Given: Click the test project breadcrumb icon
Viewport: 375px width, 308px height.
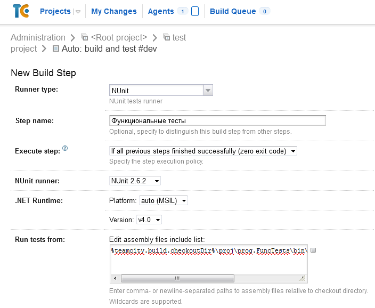Looking at the screenshot, I should click(167, 37).
